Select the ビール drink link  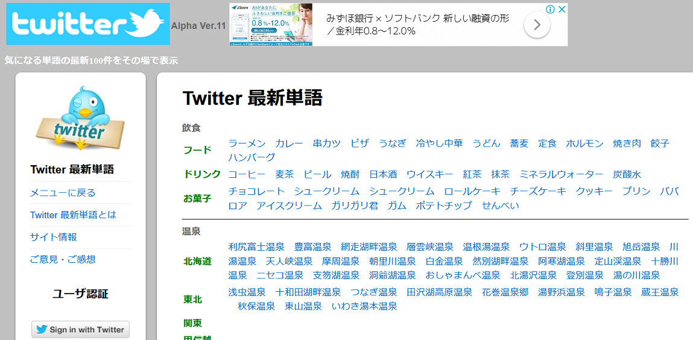pyautogui.click(x=317, y=174)
